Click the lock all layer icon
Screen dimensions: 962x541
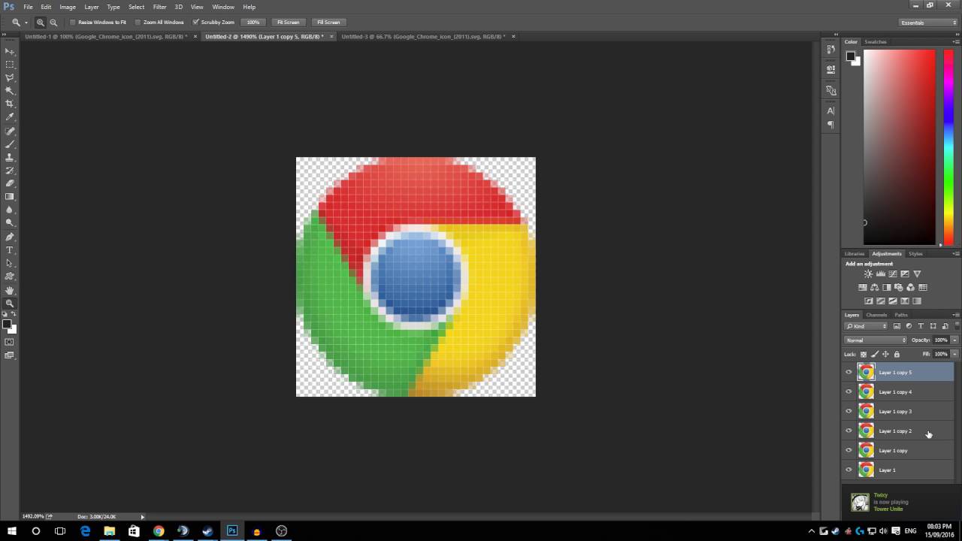[897, 354]
